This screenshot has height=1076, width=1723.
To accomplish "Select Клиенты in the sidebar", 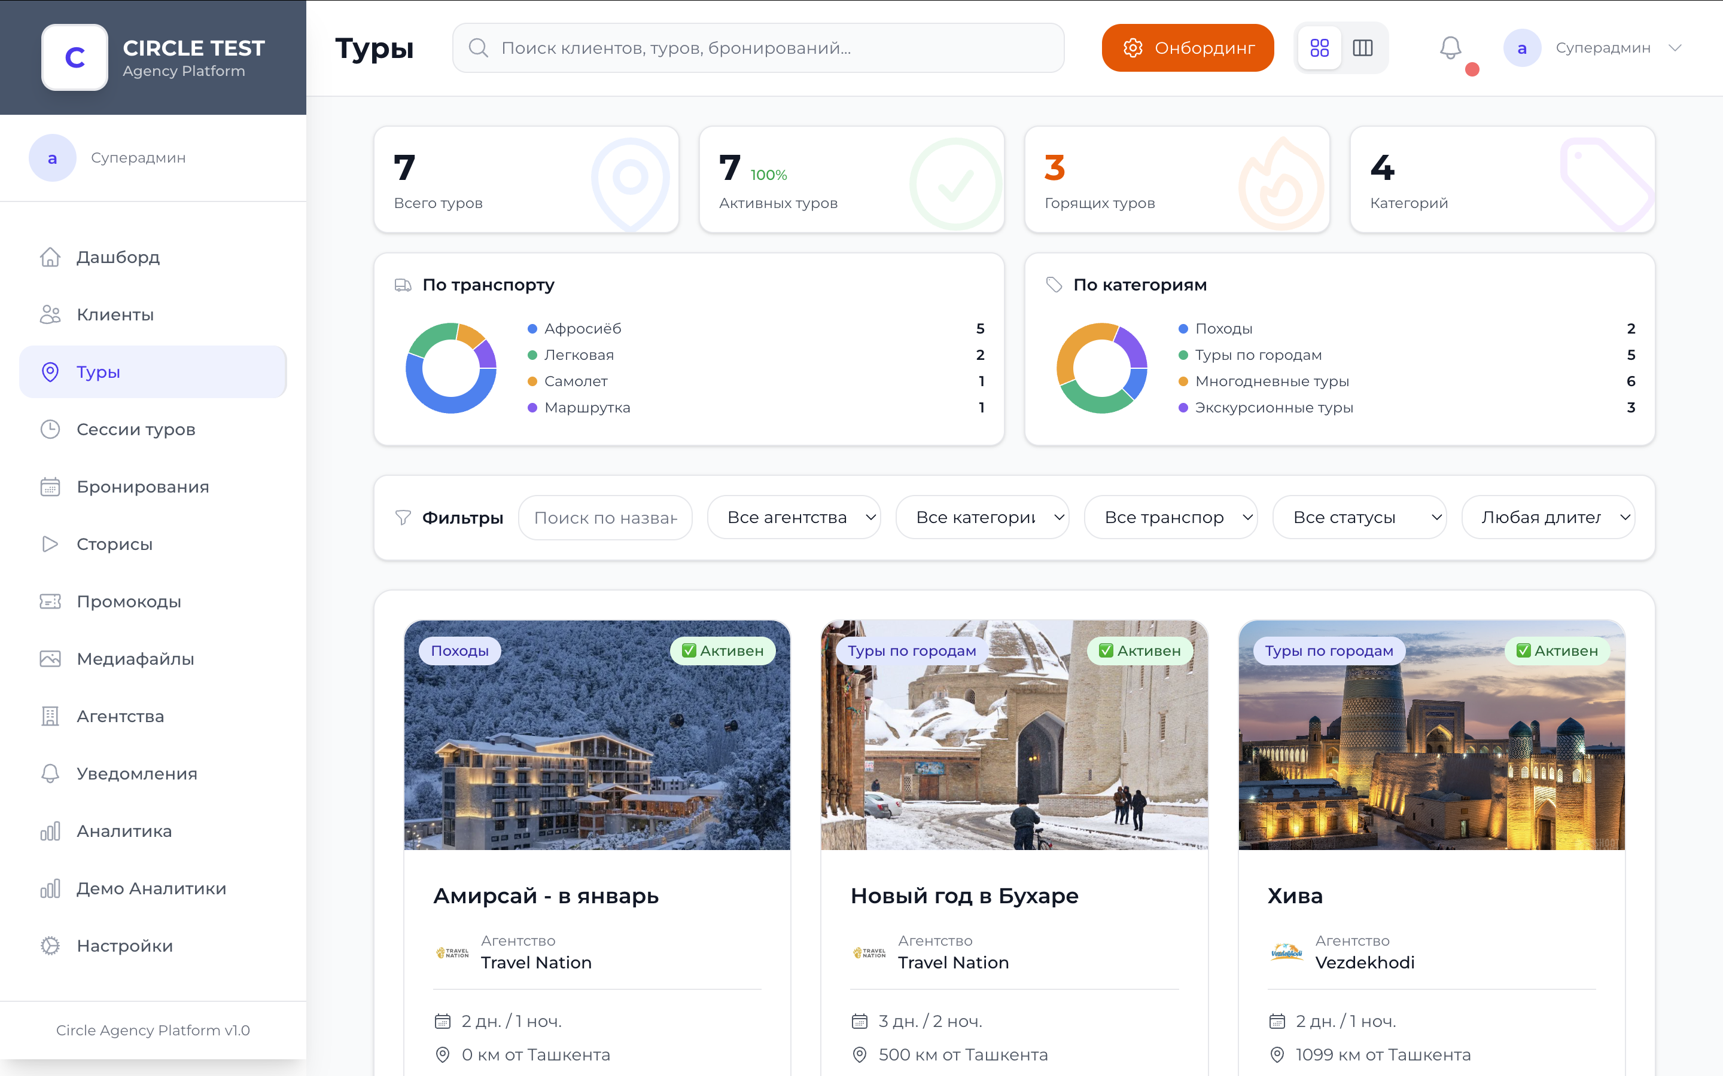I will click(x=115, y=314).
